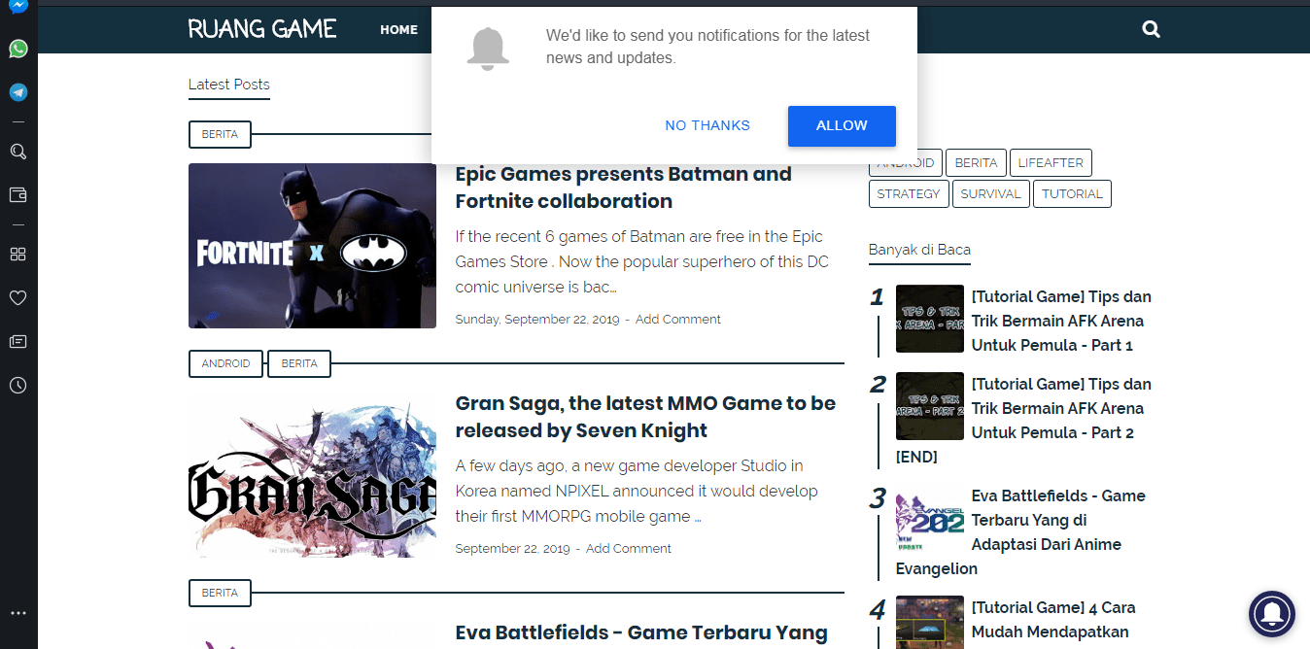This screenshot has width=1310, height=649.
Task: Open the Latest Posts heading
Action: pos(229,85)
